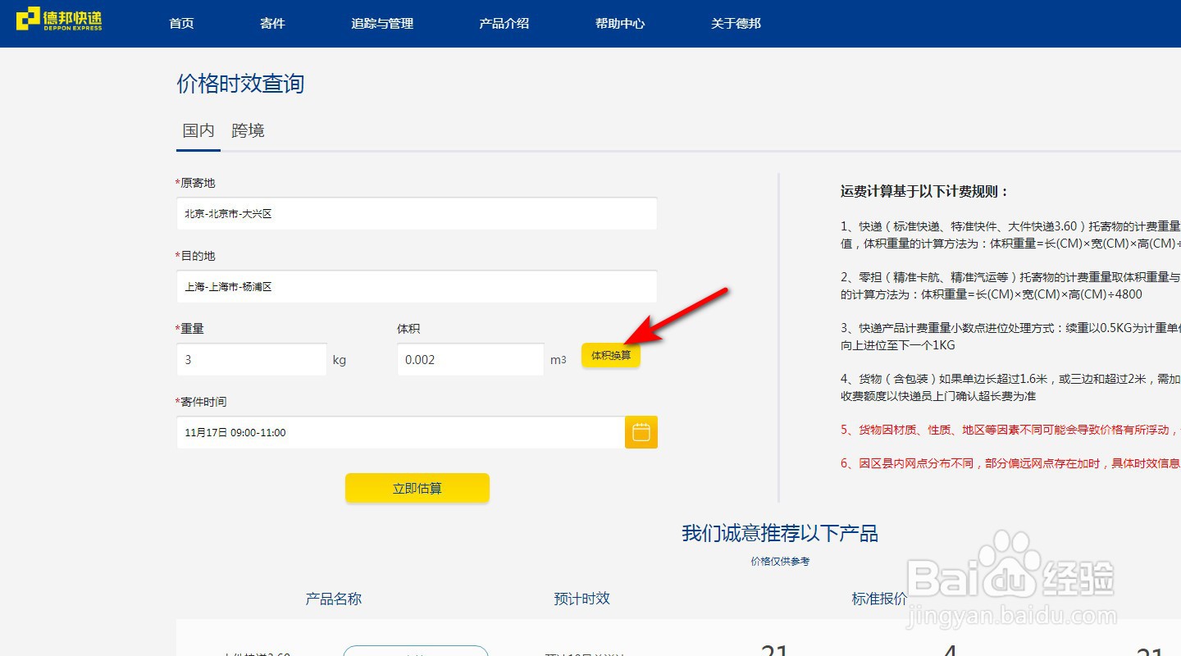Viewport: 1181px width, 656px height.
Task: Select the 国内 domestic tab
Action: tap(198, 130)
